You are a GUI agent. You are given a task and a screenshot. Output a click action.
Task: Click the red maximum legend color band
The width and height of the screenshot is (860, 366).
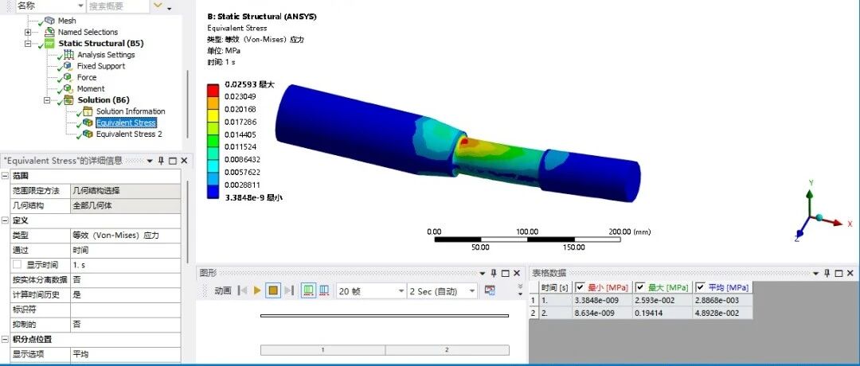coord(213,89)
